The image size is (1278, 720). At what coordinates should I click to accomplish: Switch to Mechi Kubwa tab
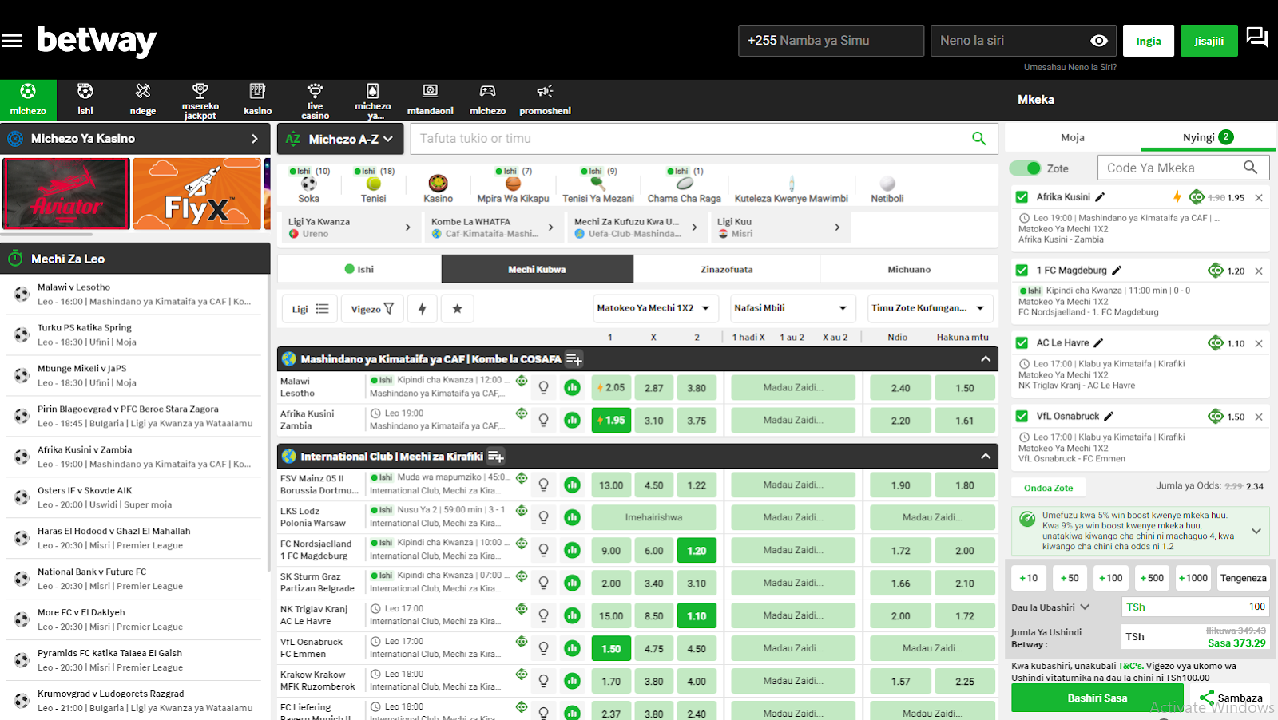[537, 270]
